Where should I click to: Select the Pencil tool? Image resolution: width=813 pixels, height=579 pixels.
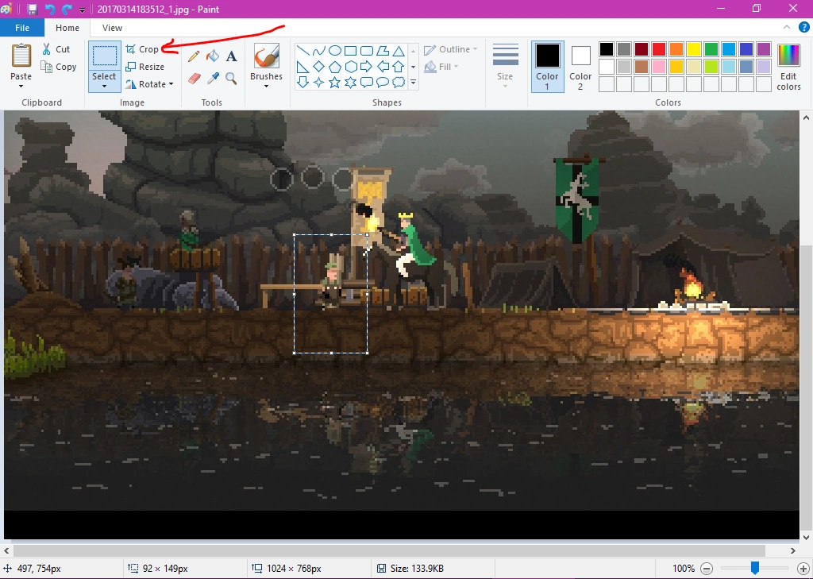point(194,56)
